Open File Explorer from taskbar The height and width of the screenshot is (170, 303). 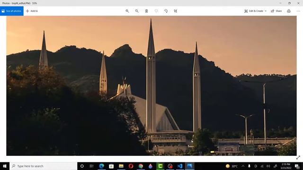[x=121, y=166]
